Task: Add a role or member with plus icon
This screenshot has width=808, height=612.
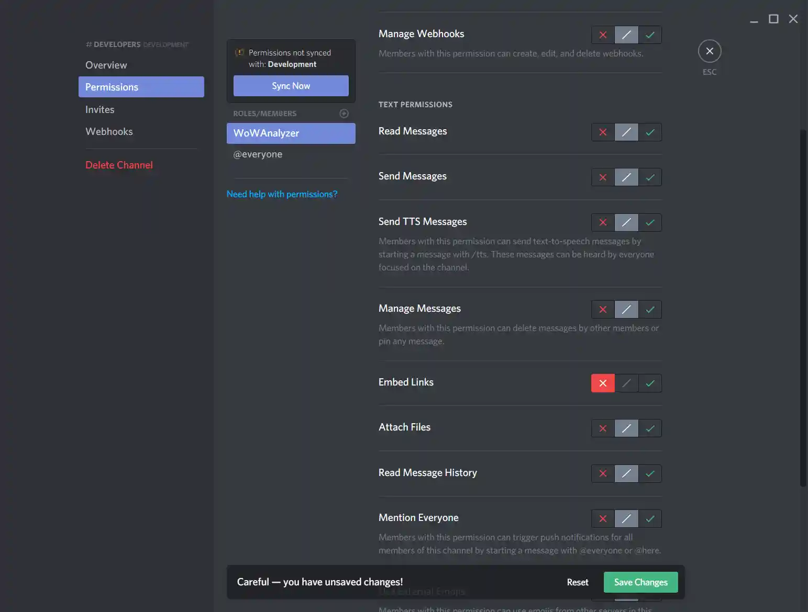Action: pos(344,114)
